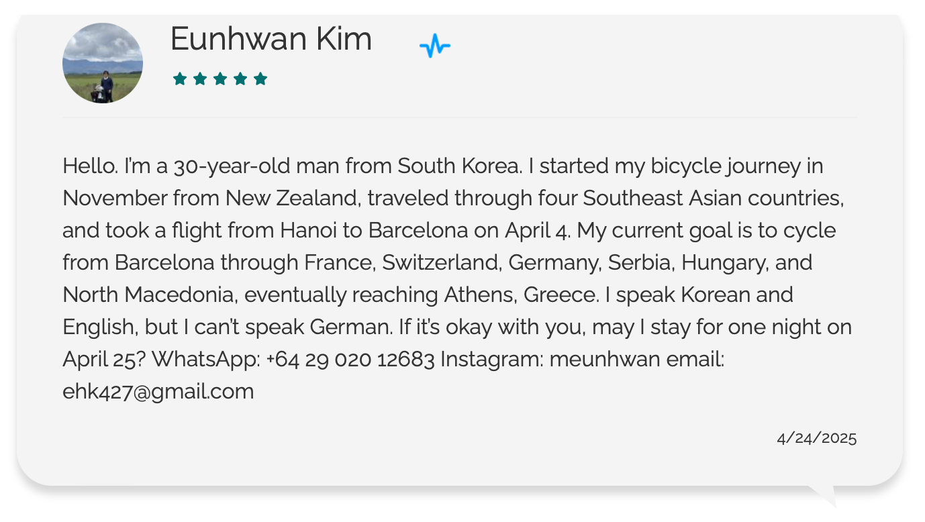Click the Instagram handle meunhwan
Viewport: 925px width, 522px height.
coord(605,360)
